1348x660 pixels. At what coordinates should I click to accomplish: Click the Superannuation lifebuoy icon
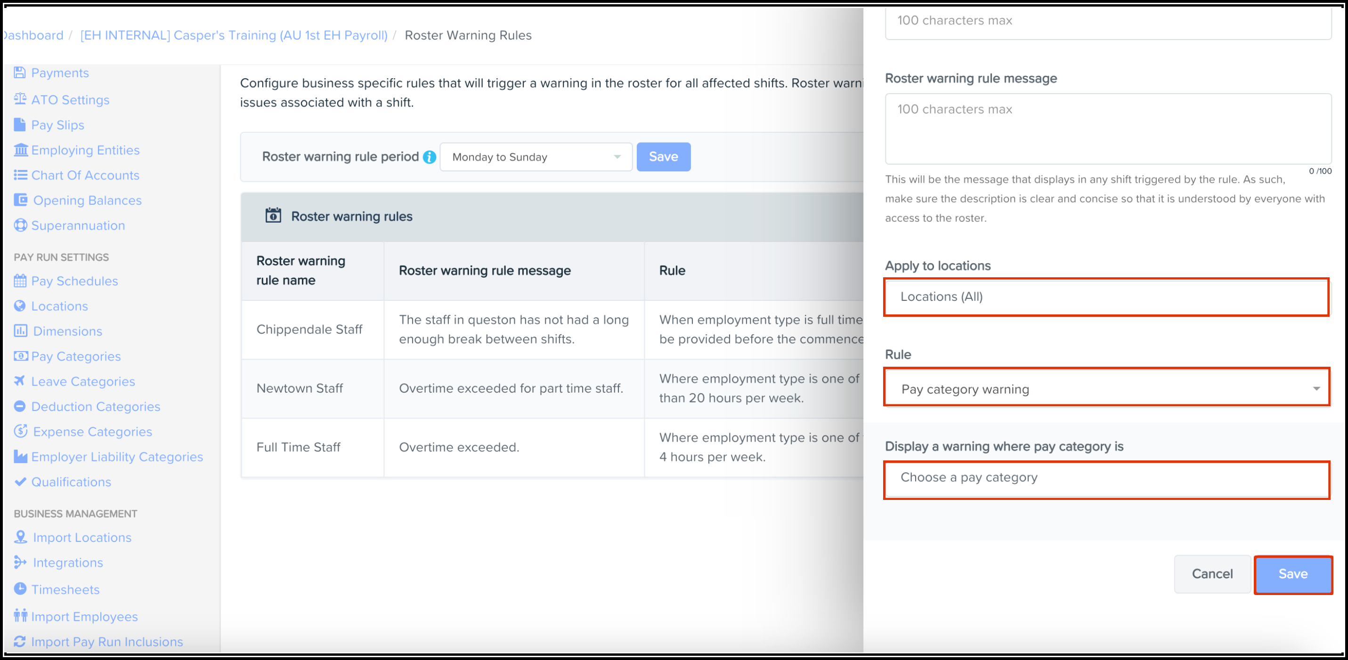coord(20,225)
